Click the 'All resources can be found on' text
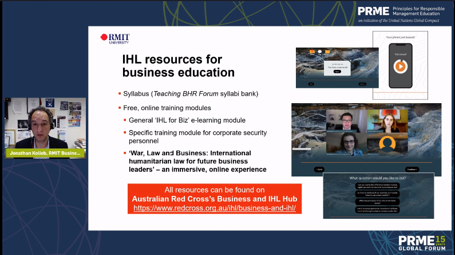 click(215, 190)
